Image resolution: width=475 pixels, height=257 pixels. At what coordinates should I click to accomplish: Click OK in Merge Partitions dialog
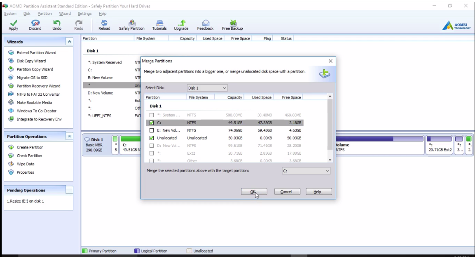point(254,192)
